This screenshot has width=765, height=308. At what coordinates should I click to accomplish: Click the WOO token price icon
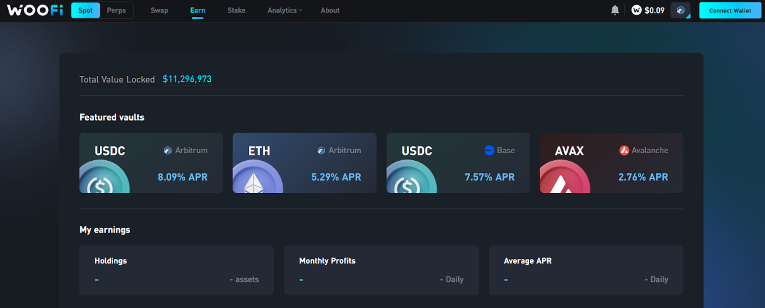click(637, 10)
